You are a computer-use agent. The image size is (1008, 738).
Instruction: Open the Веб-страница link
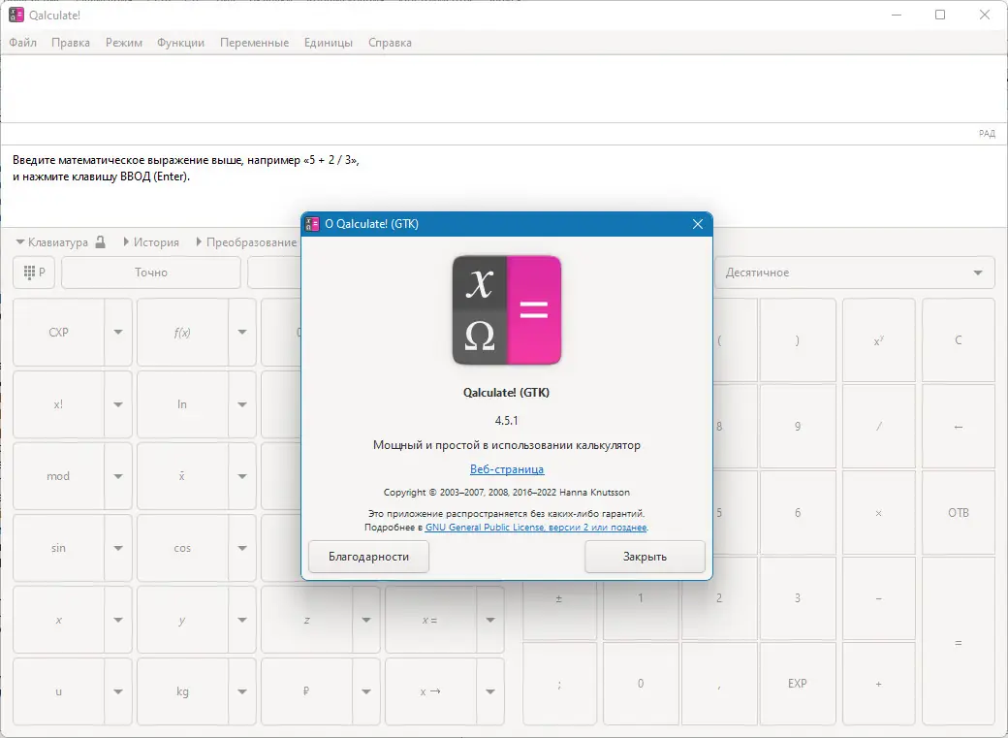pos(507,469)
